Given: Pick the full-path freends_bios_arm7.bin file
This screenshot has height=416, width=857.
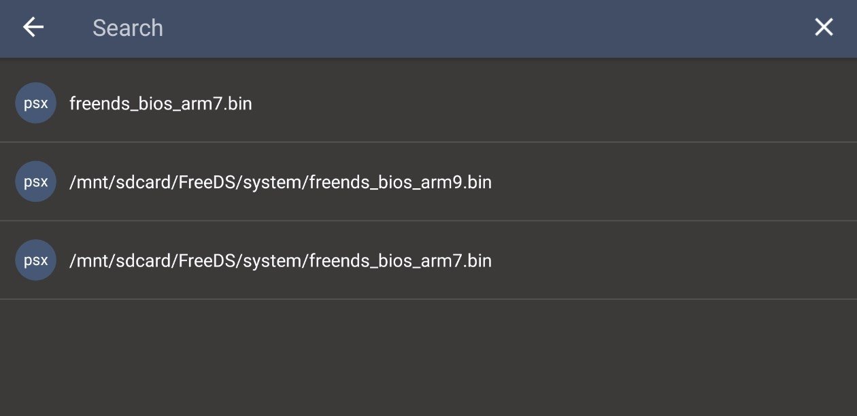Looking at the screenshot, I should click(280, 261).
